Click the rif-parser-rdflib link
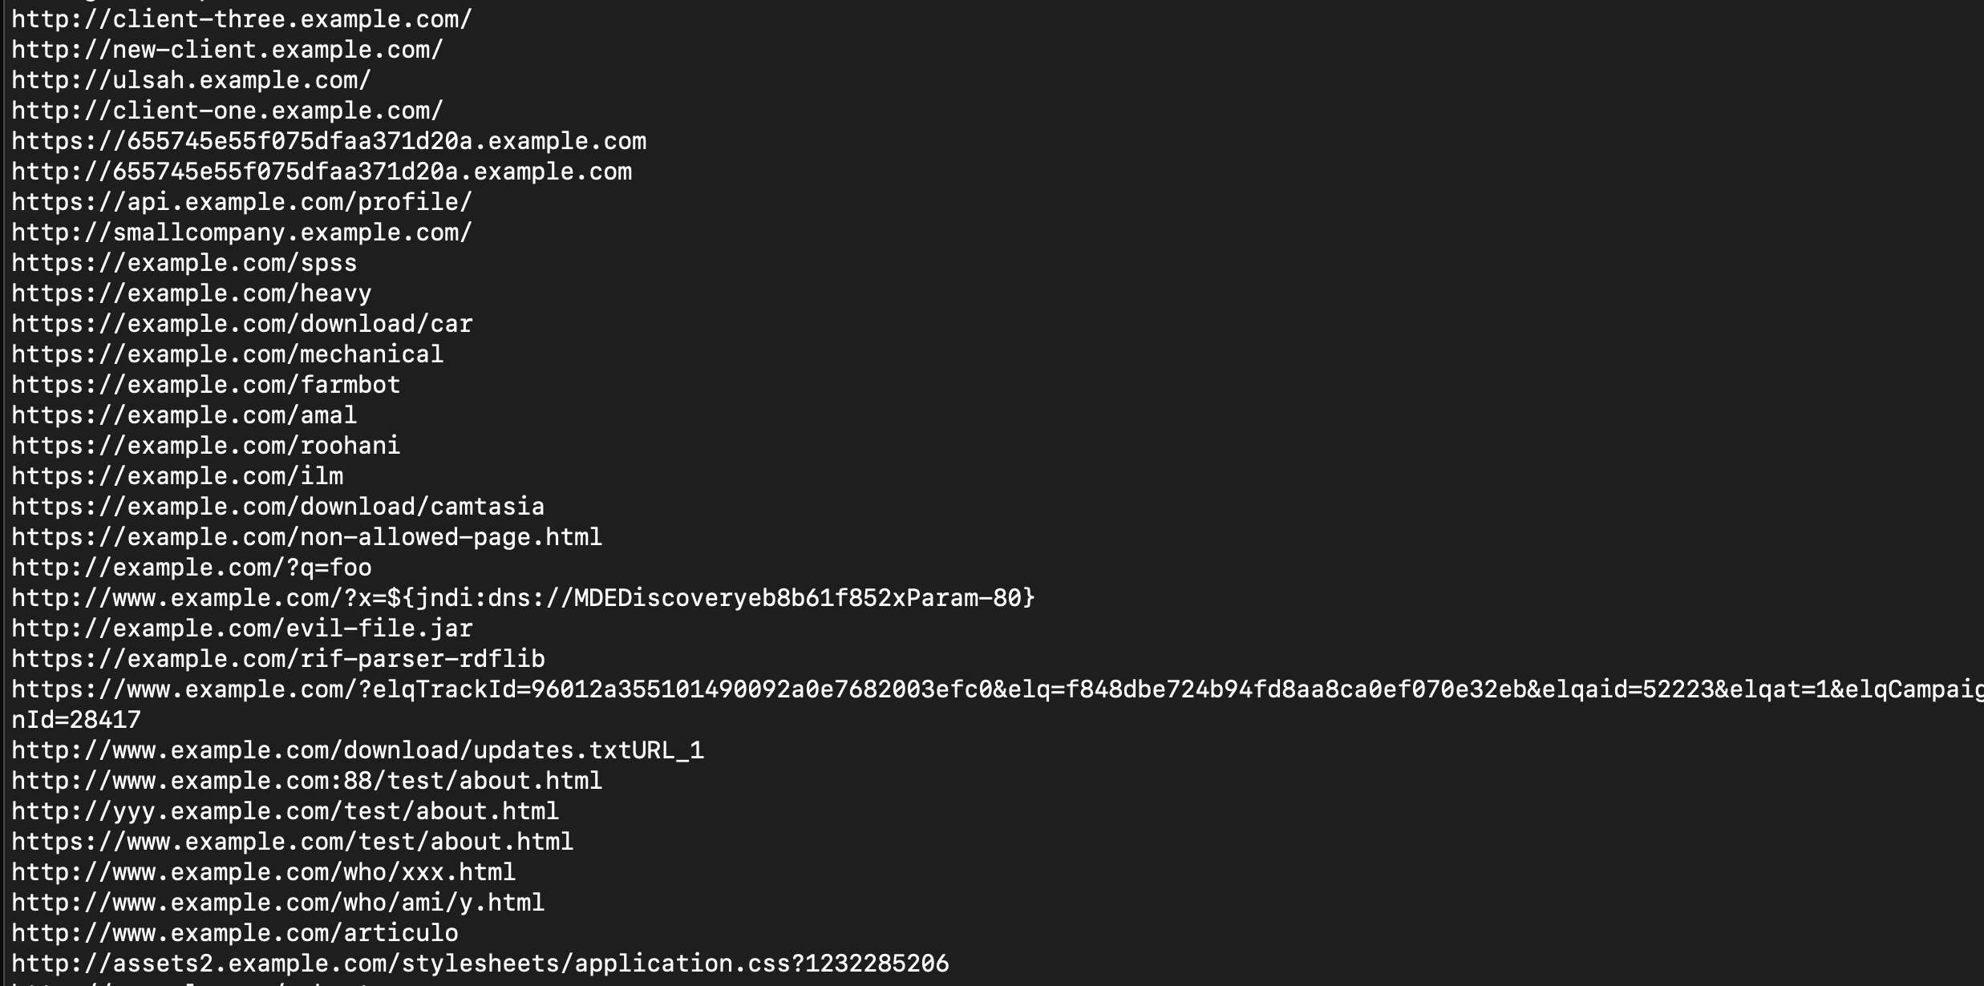 click(x=277, y=659)
